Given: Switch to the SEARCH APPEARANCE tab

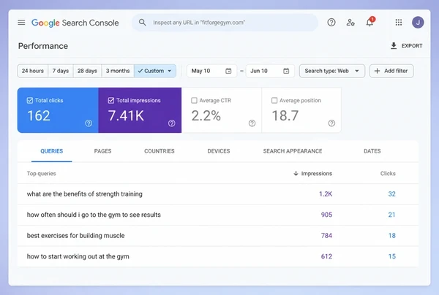Looking at the screenshot, I should coord(293,151).
